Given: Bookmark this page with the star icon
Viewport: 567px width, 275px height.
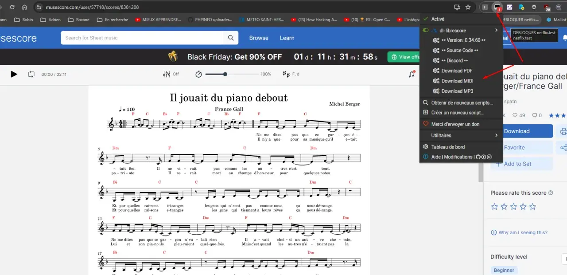Looking at the screenshot, I should click(468, 7).
